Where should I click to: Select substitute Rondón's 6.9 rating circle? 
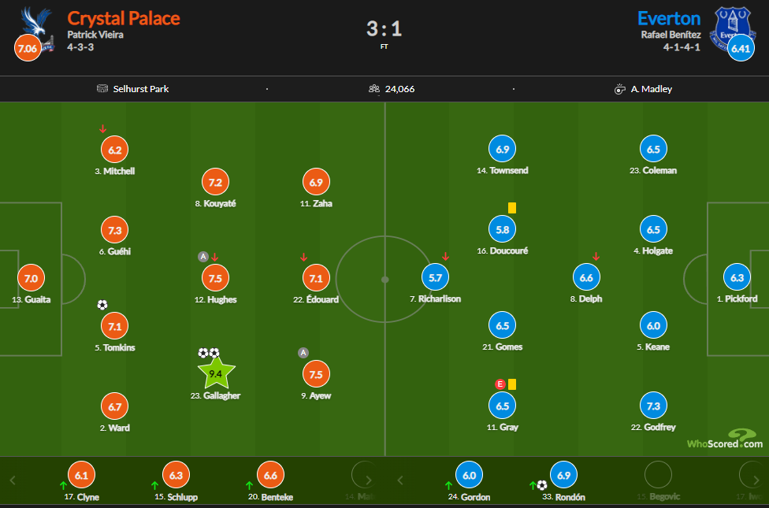(x=564, y=475)
